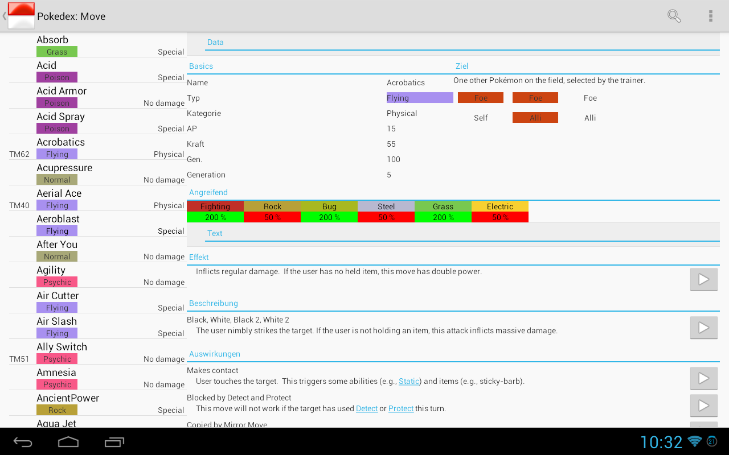This screenshot has width=729, height=455.
Task: Tap the Rock type swatch in Angreifend
Action: (x=272, y=206)
